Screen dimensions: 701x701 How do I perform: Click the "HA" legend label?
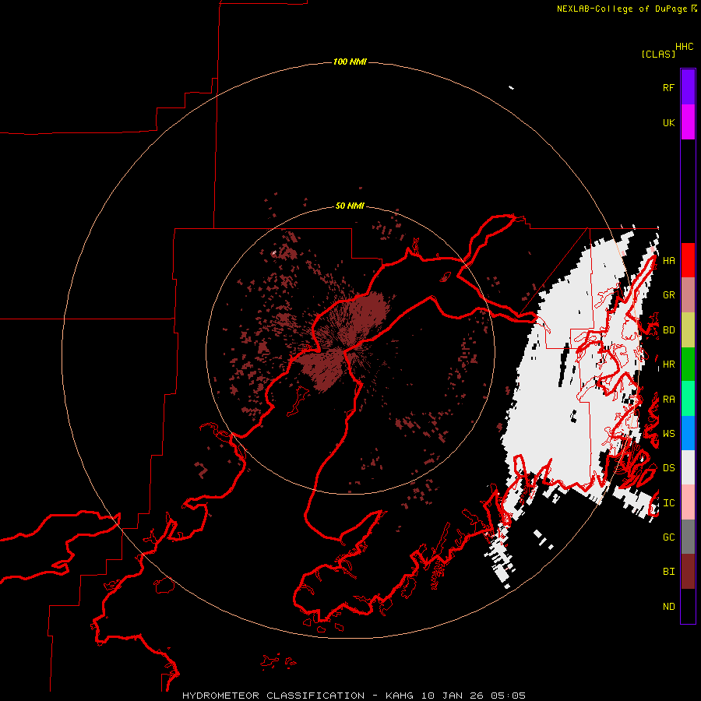point(668,261)
